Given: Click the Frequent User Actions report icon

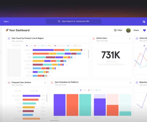Looking at the screenshot, I should pyautogui.click(x=9, y=83).
